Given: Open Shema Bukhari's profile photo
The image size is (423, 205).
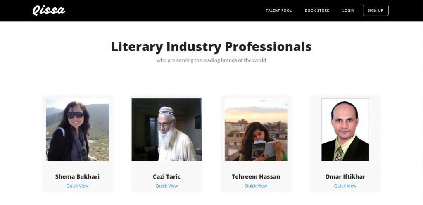Looking at the screenshot, I should [x=77, y=129].
